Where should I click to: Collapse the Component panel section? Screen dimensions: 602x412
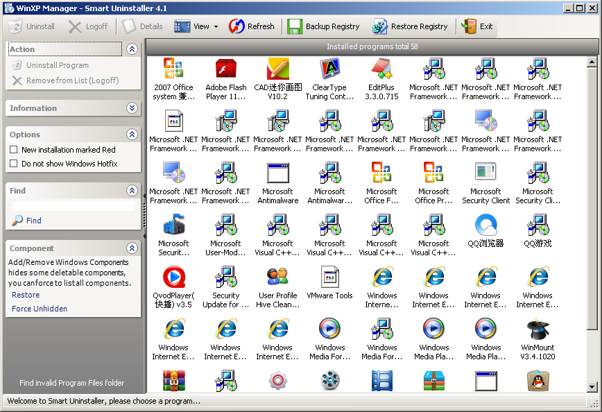(132, 248)
